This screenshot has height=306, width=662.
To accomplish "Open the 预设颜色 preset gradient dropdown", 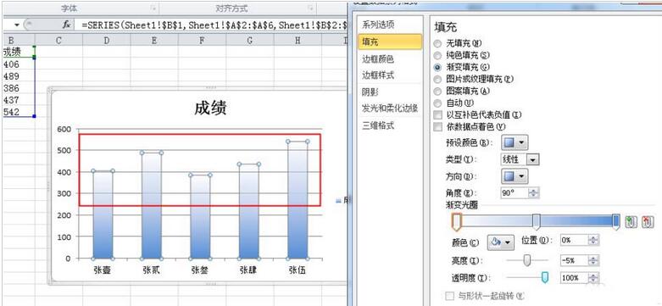I will 515,142.
